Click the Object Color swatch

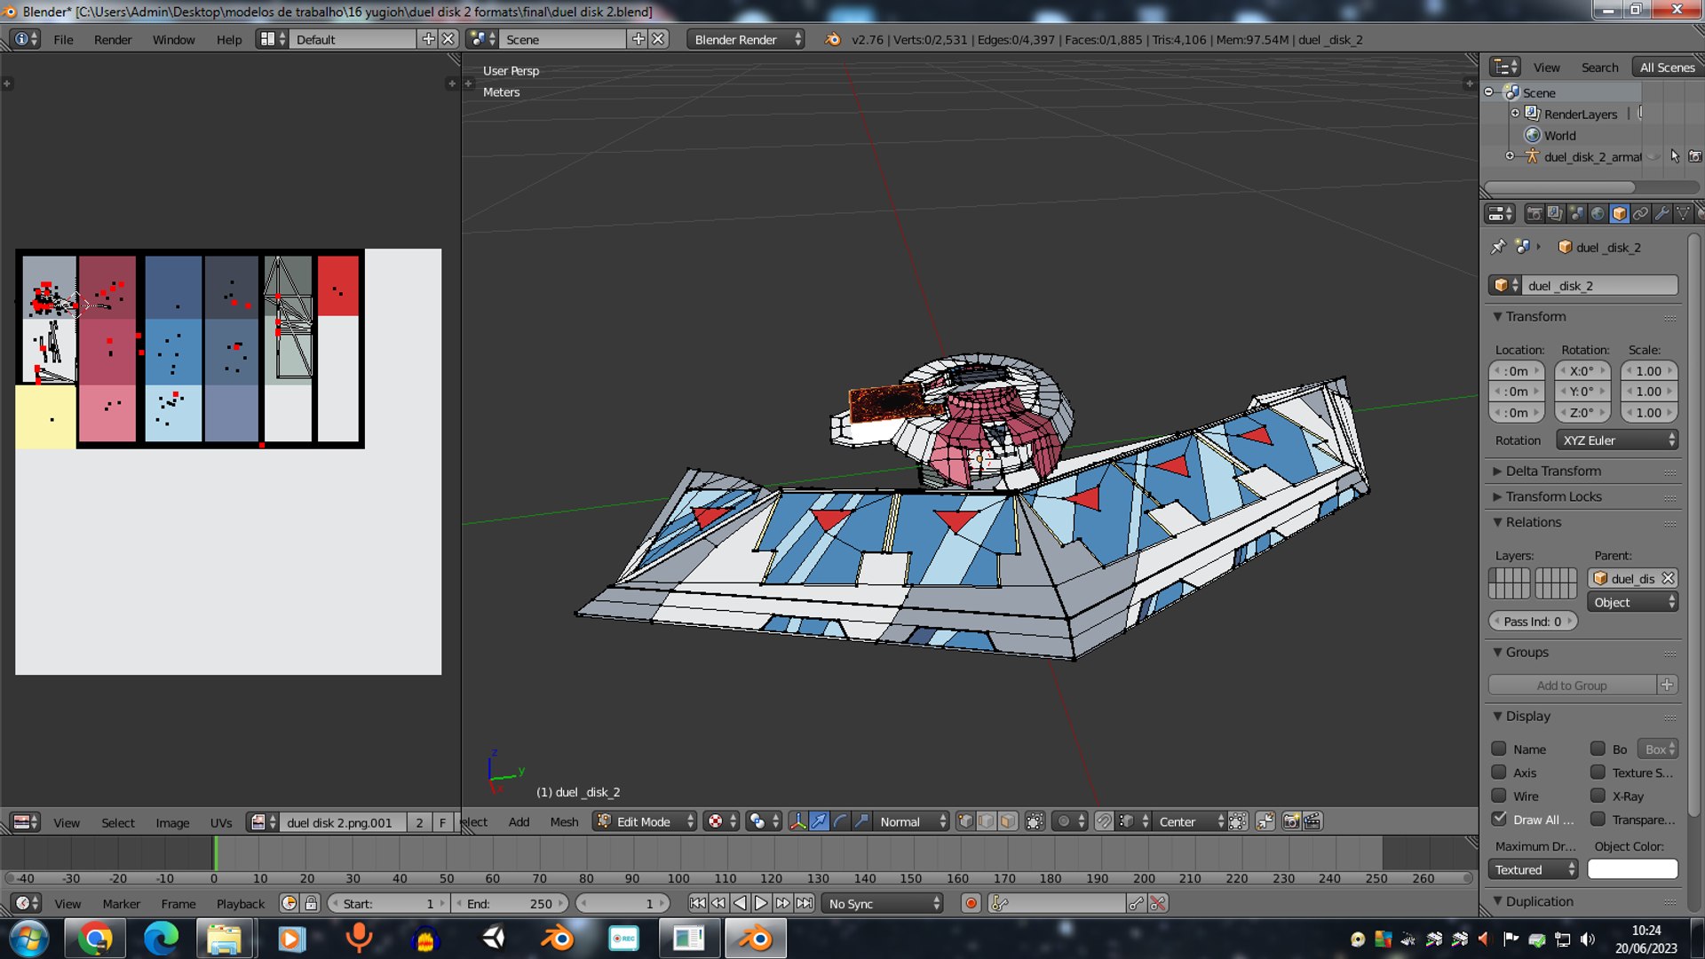coord(1632,869)
